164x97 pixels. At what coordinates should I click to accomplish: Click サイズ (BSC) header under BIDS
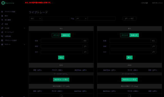(x=57, y=70)
